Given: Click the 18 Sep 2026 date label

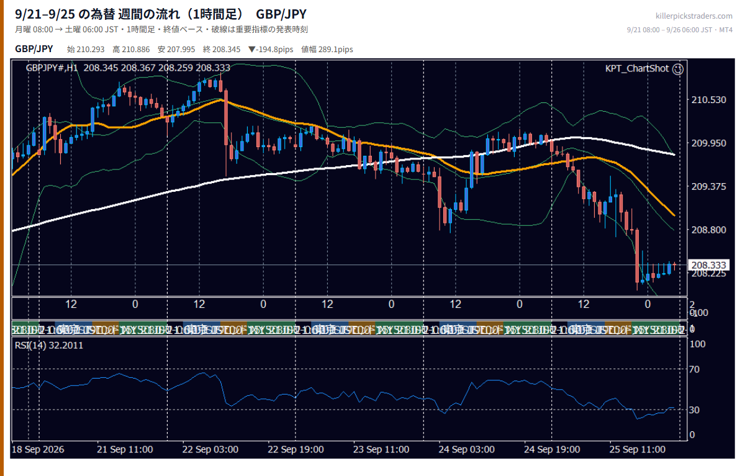Looking at the screenshot, I should point(38,449).
